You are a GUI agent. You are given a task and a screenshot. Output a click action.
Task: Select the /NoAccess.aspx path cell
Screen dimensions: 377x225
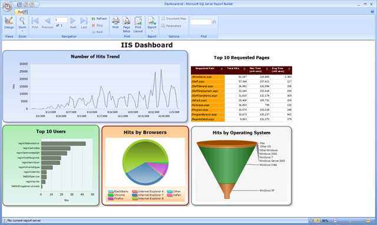208,105
